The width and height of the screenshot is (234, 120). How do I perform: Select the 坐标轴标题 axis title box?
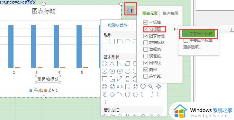coord(48,79)
